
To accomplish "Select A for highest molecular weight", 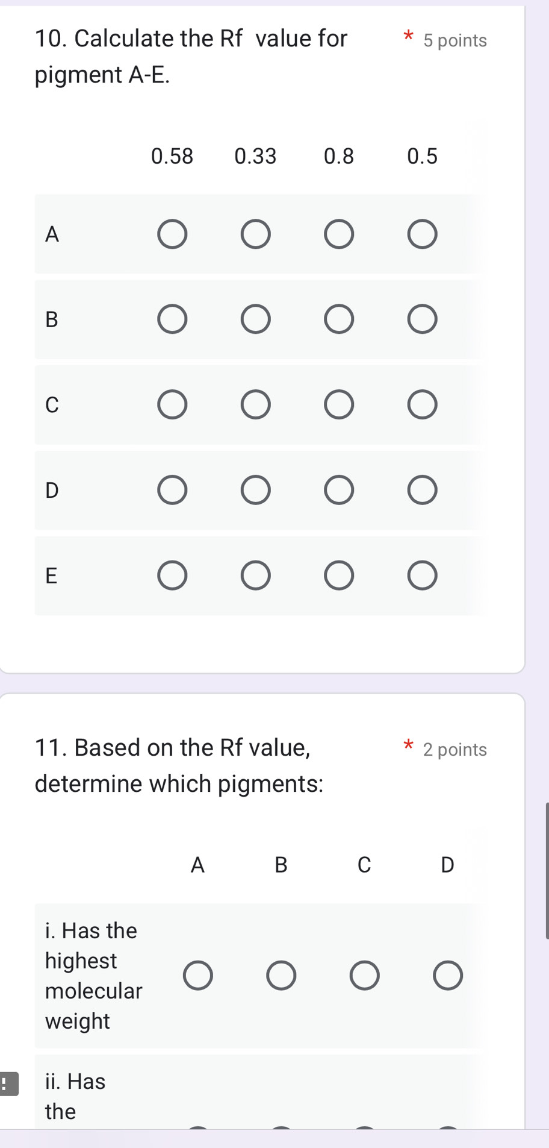I will click(x=198, y=976).
